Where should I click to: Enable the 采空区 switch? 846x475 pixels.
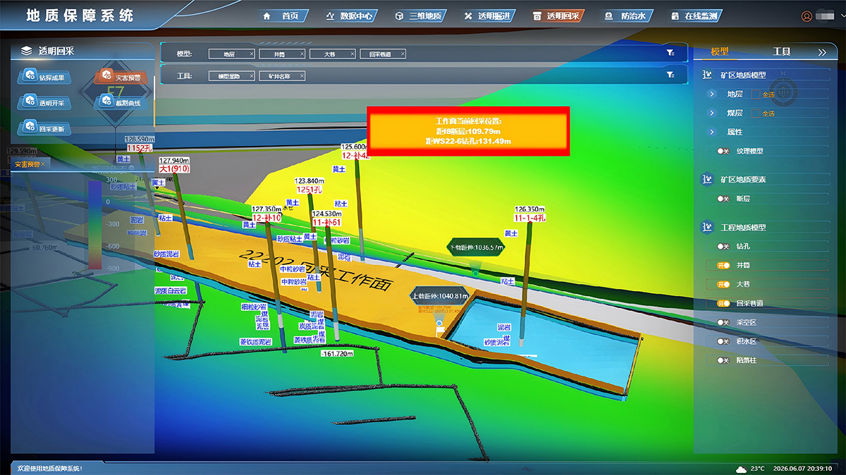click(x=723, y=322)
